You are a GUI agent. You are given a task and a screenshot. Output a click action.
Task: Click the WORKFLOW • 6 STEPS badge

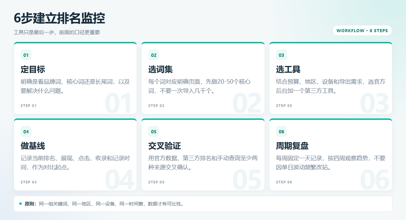click(362, 30)
